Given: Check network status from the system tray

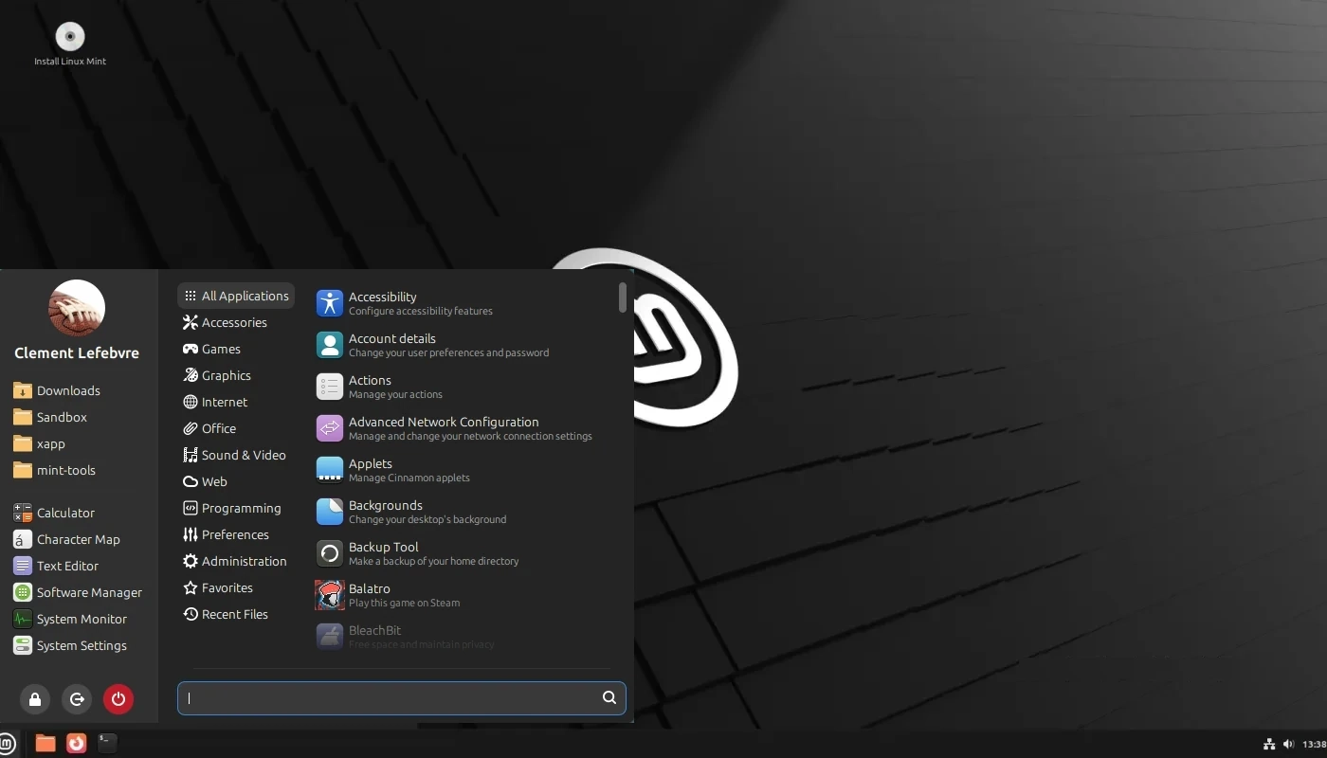Looking at the screenshot, I should [x=1268, y=745].
